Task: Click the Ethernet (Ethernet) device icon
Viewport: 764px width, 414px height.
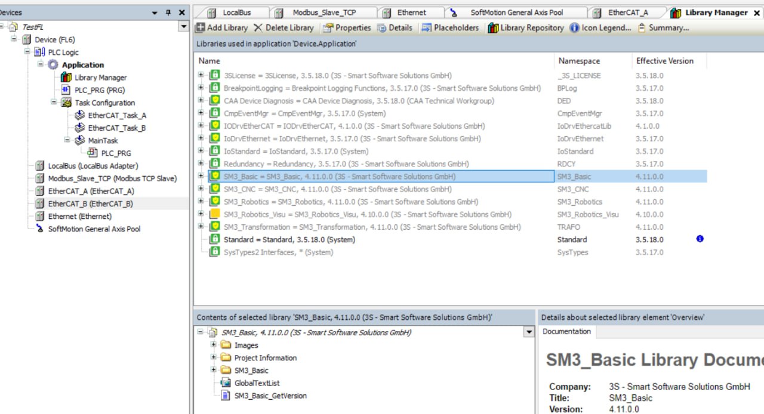Action: point(40,216)
